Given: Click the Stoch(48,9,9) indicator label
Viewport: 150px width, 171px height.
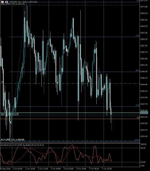Looking at the screenshot, I should pyautogui.click(x=34, y=145).
